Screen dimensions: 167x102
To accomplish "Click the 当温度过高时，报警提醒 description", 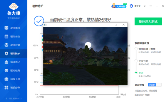I will tap(146, 91).
